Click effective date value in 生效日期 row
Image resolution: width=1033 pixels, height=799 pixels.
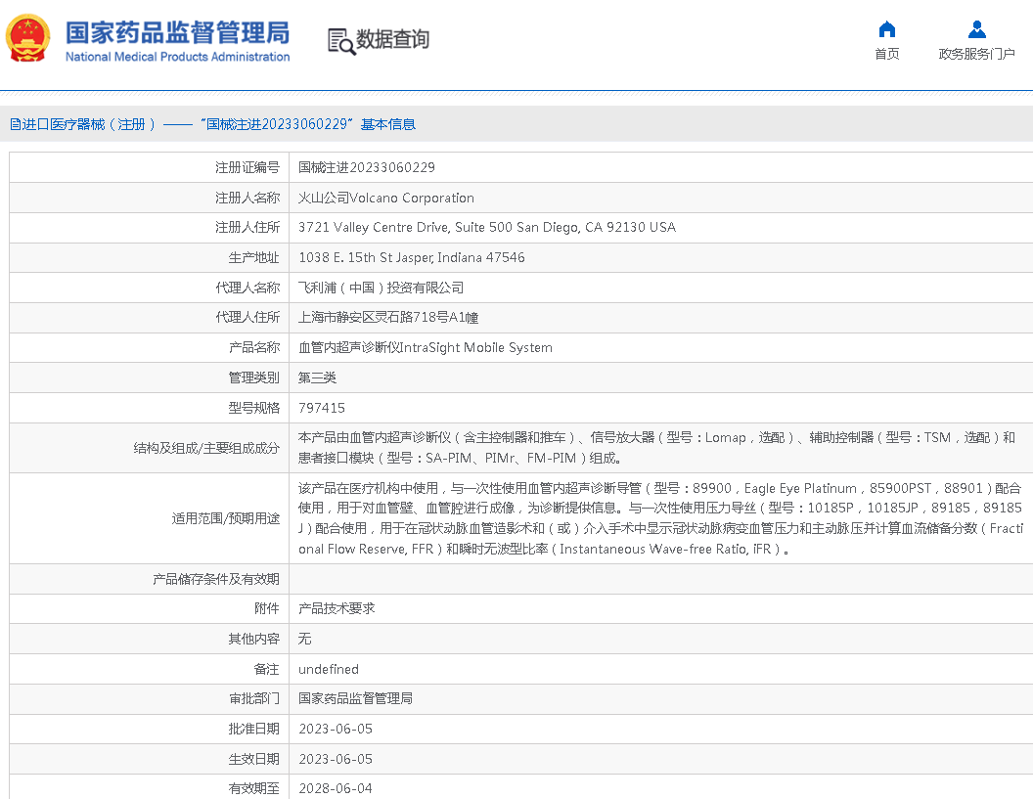(x=336, y=760)
